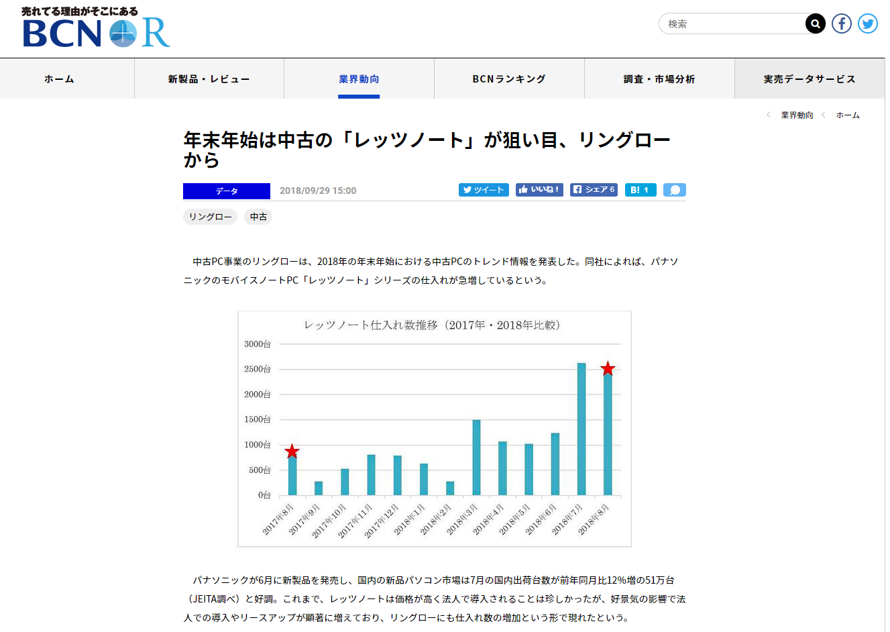Click the BCN+R site logo
The image size is (890, 632).
click(96, 28)
